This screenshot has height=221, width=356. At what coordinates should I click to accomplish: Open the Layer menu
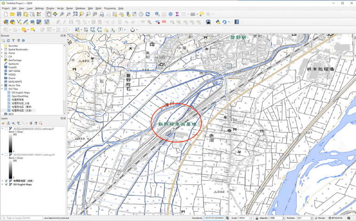(x=30, y=8)
